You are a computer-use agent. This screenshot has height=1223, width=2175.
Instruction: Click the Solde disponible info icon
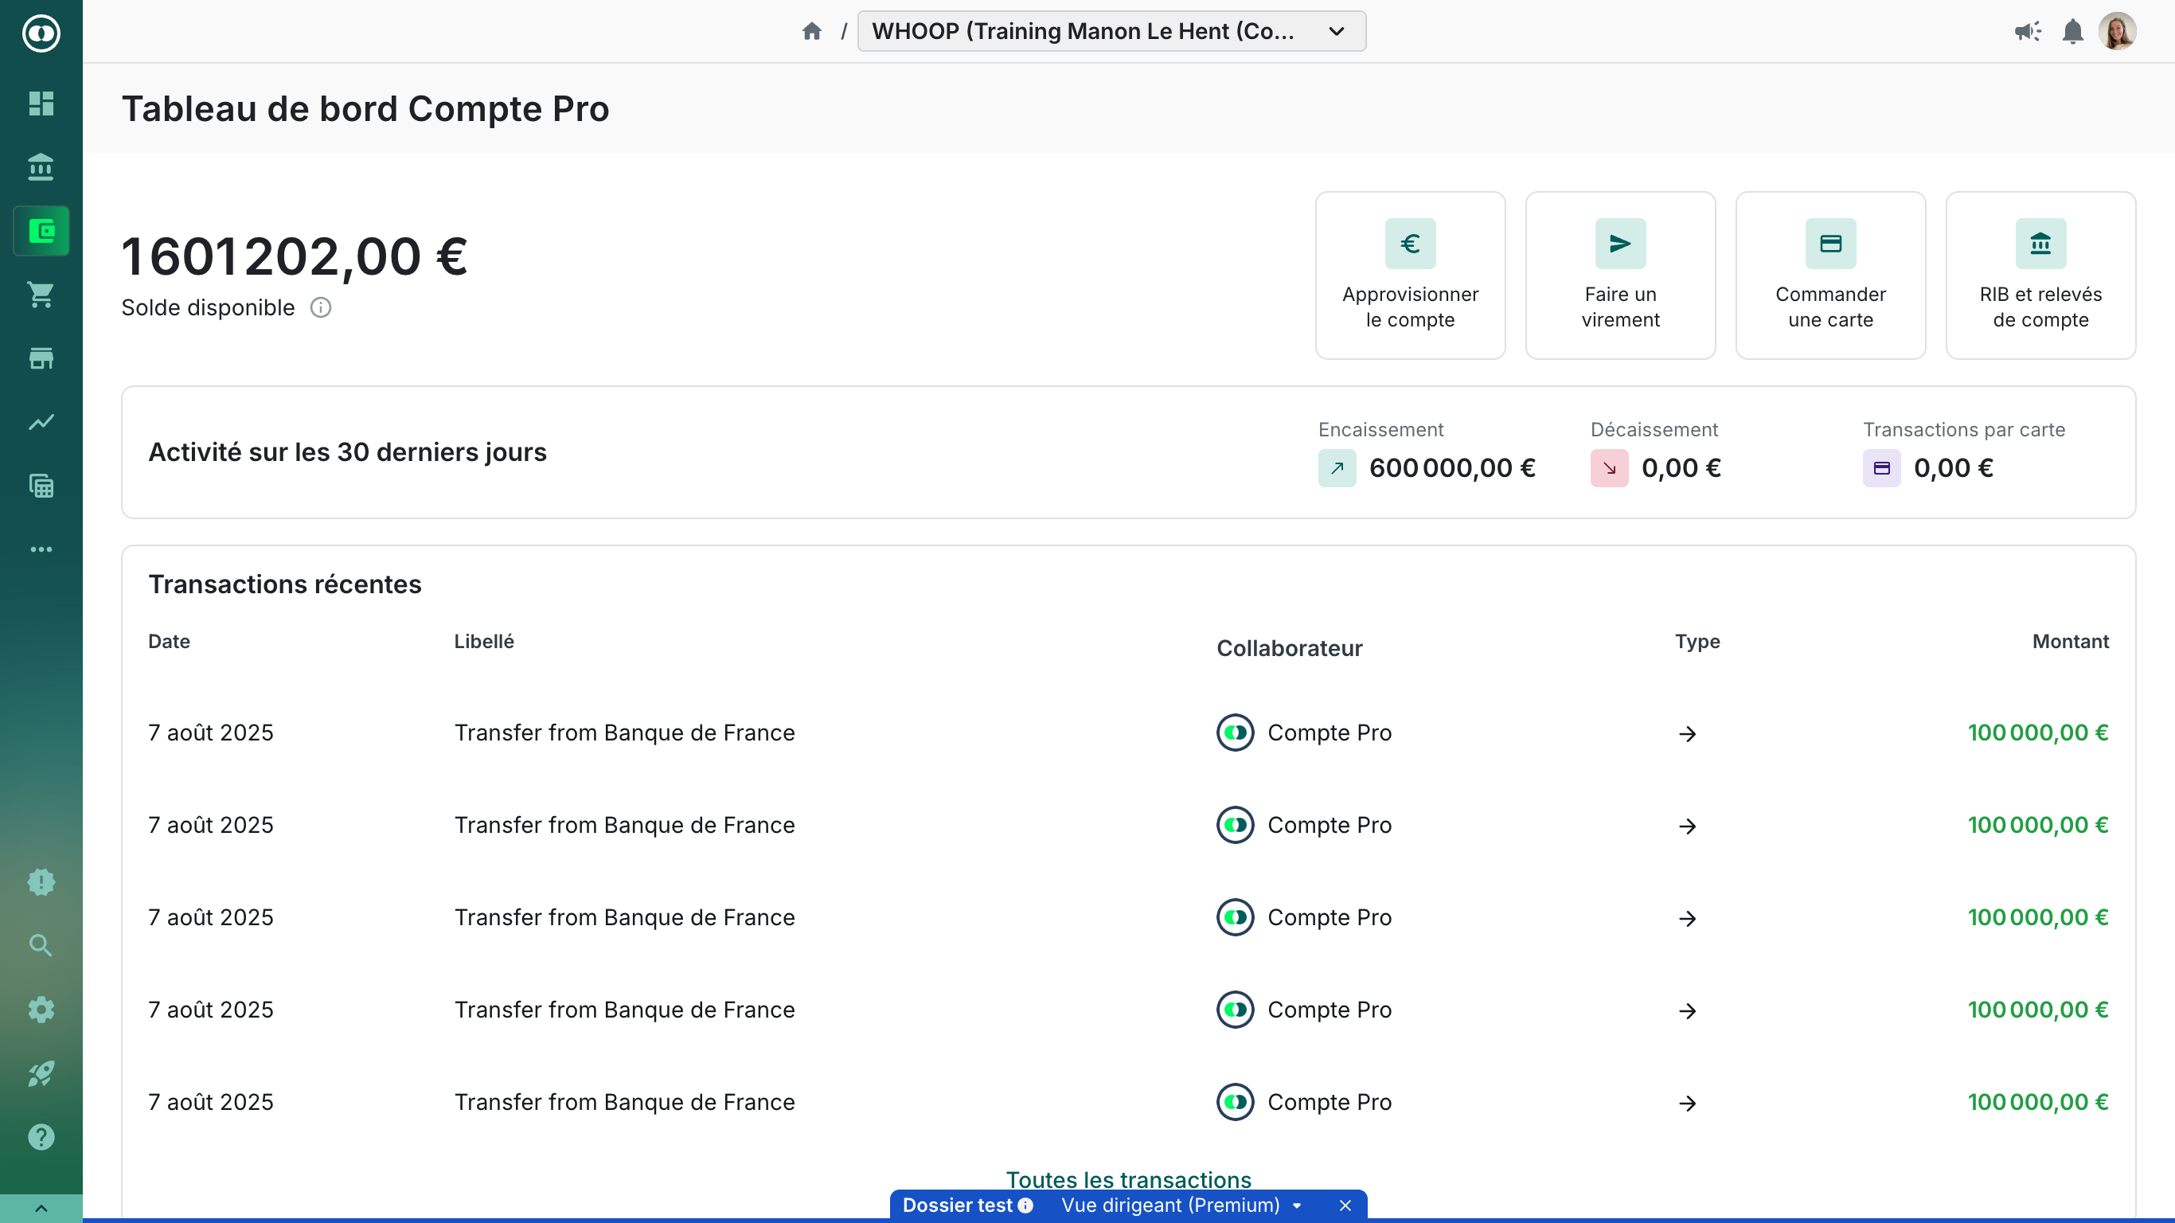[x=320, y=307]
